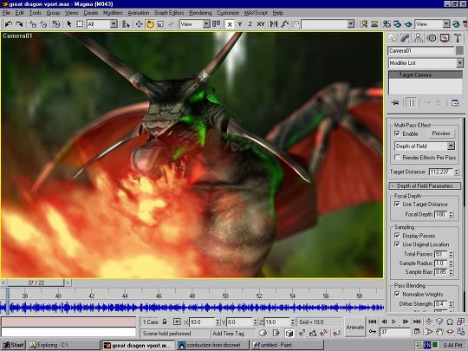The image size is (468, 351).
Task: Click the Camera01 object name field
Action: tap(421, 51)
